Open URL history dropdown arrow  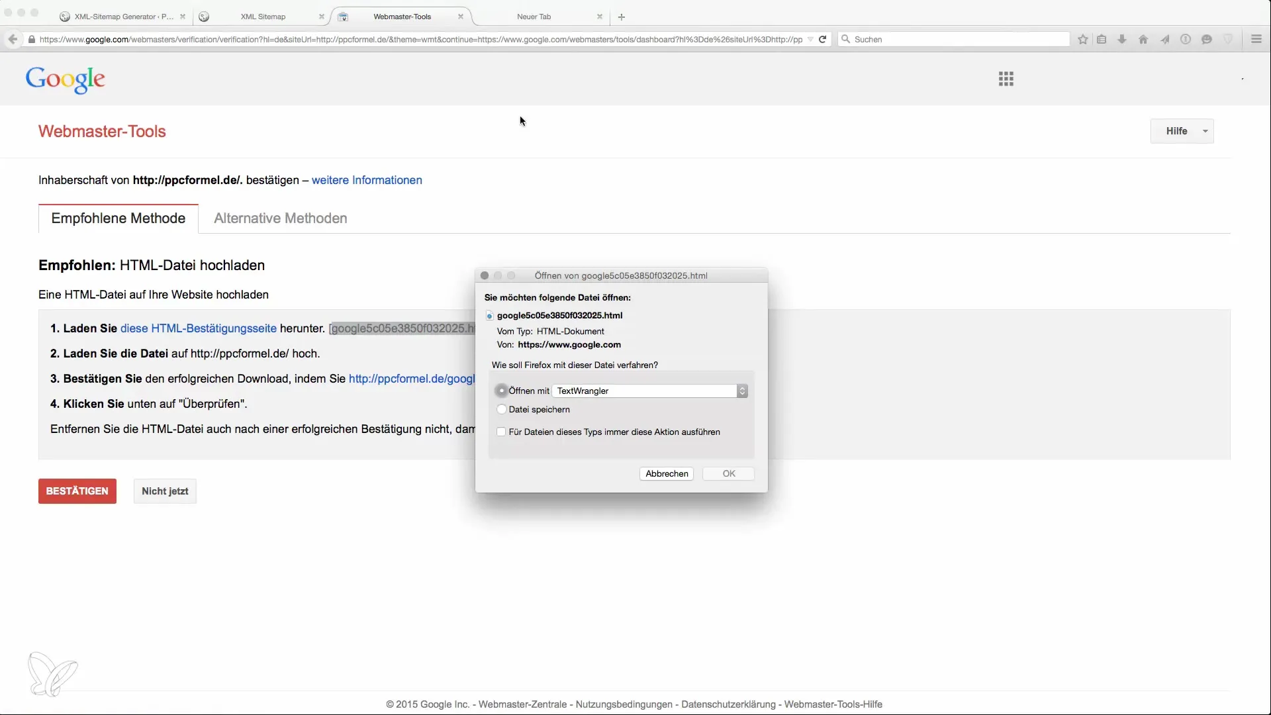[x=810, y=40]
